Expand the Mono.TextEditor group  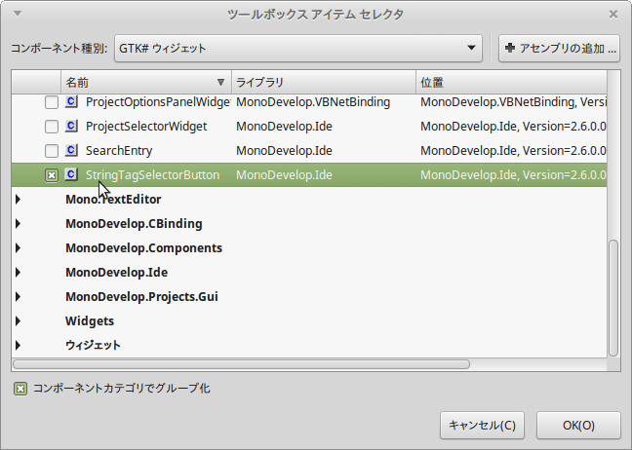click(19, 200)
